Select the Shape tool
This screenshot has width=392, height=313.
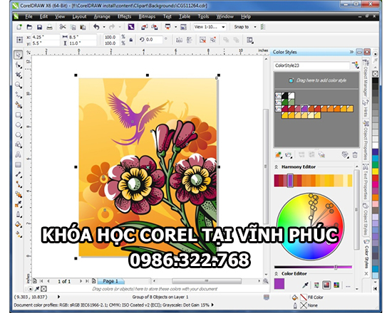pos(19,65)
